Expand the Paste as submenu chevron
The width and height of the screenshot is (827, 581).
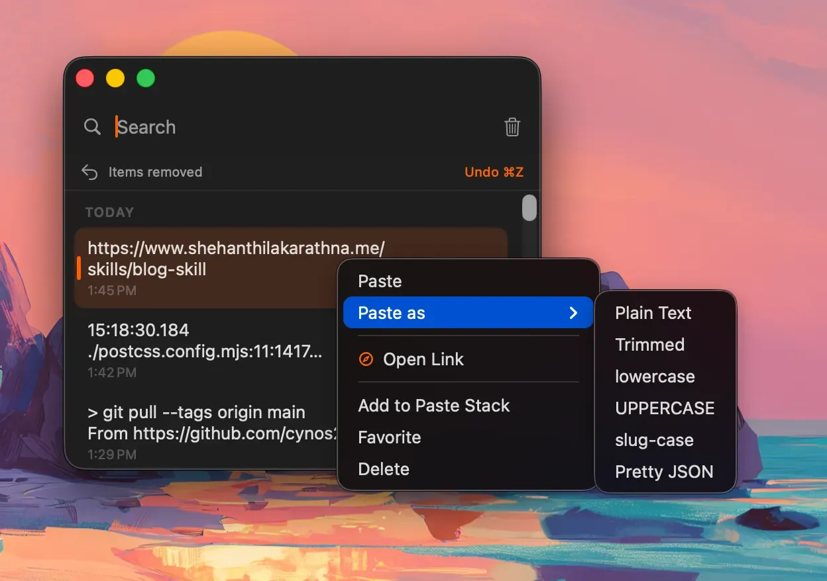(574, 313)
